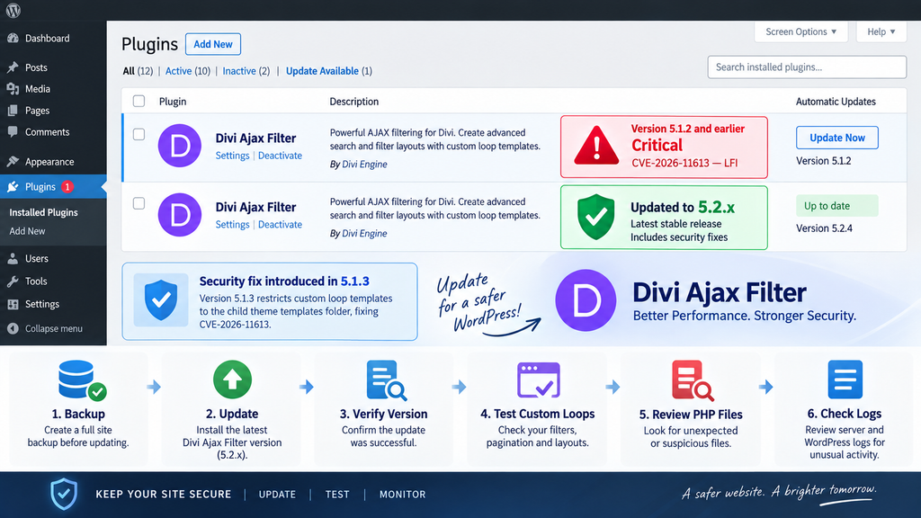Click the 'CVE-2026-11613 — LFI' text

pos(684,164)
